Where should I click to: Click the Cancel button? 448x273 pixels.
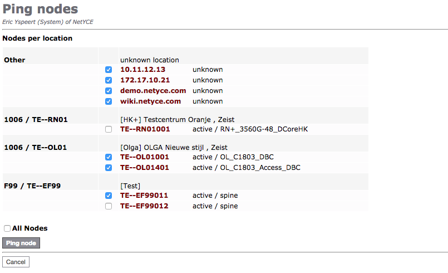click(x=16, y=262)
